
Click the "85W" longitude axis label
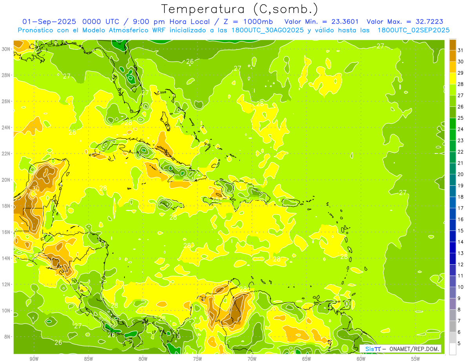tap(88, 359)
